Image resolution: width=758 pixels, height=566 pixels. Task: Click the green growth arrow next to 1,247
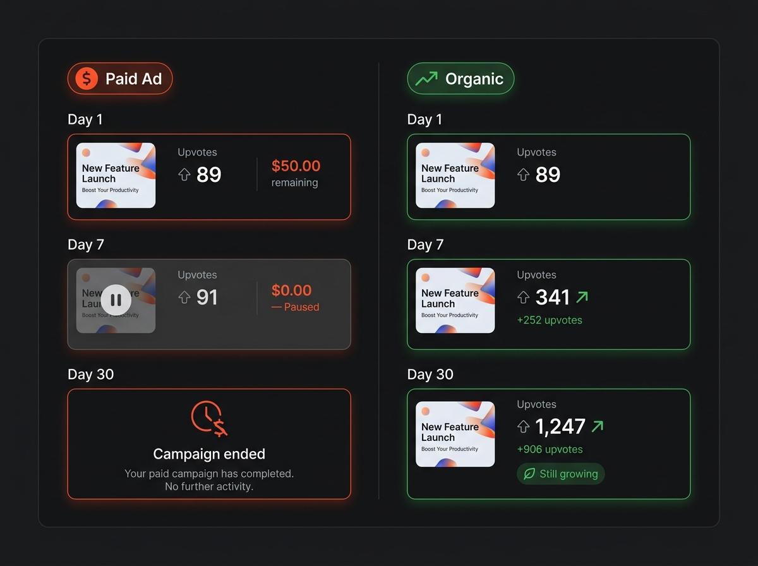(x=597, y=426)
